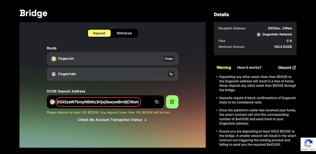Click the Dogechain To route row
Screen dimensions: 316x154
coord(112,74)
